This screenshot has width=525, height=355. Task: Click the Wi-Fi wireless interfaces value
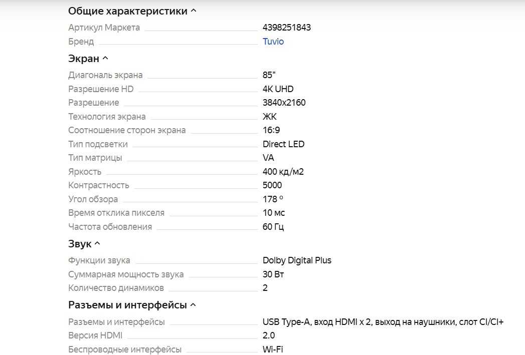pyautogui.click(x=273, y=349)
